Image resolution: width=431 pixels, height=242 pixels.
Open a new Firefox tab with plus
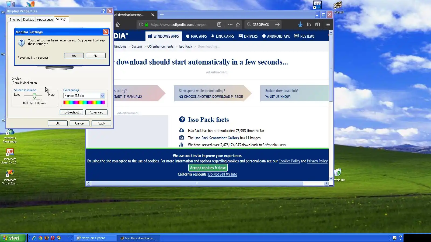(162, 15)
